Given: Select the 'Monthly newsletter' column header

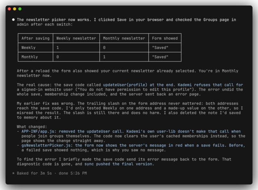Looking at the screenshot, I should 124,38.
